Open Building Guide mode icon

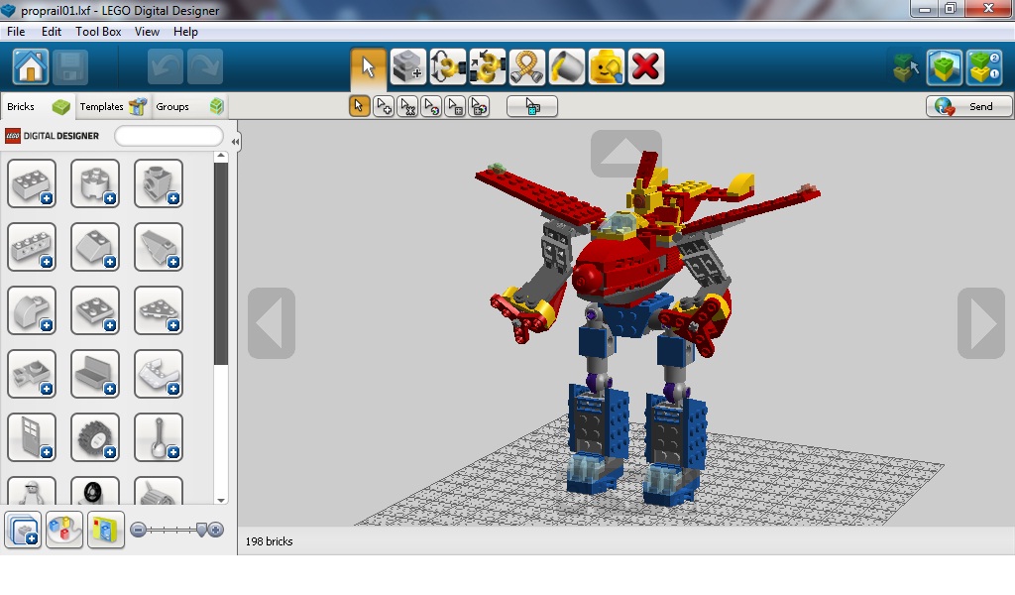[x=984, y=66]
